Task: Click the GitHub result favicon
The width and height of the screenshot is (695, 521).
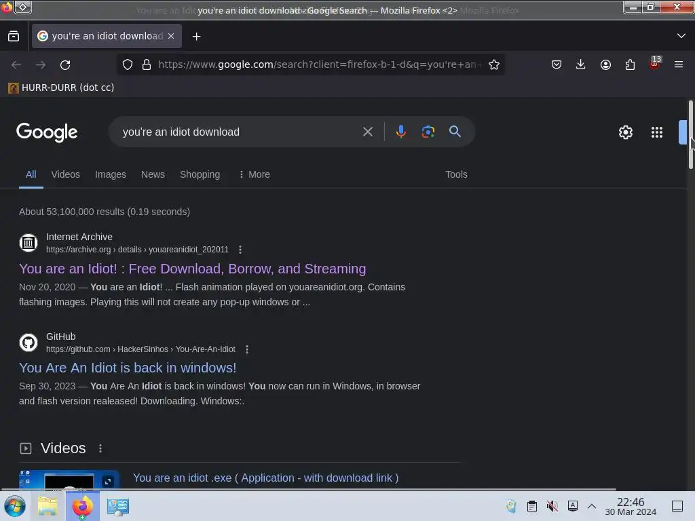Action: click(29, 343)
